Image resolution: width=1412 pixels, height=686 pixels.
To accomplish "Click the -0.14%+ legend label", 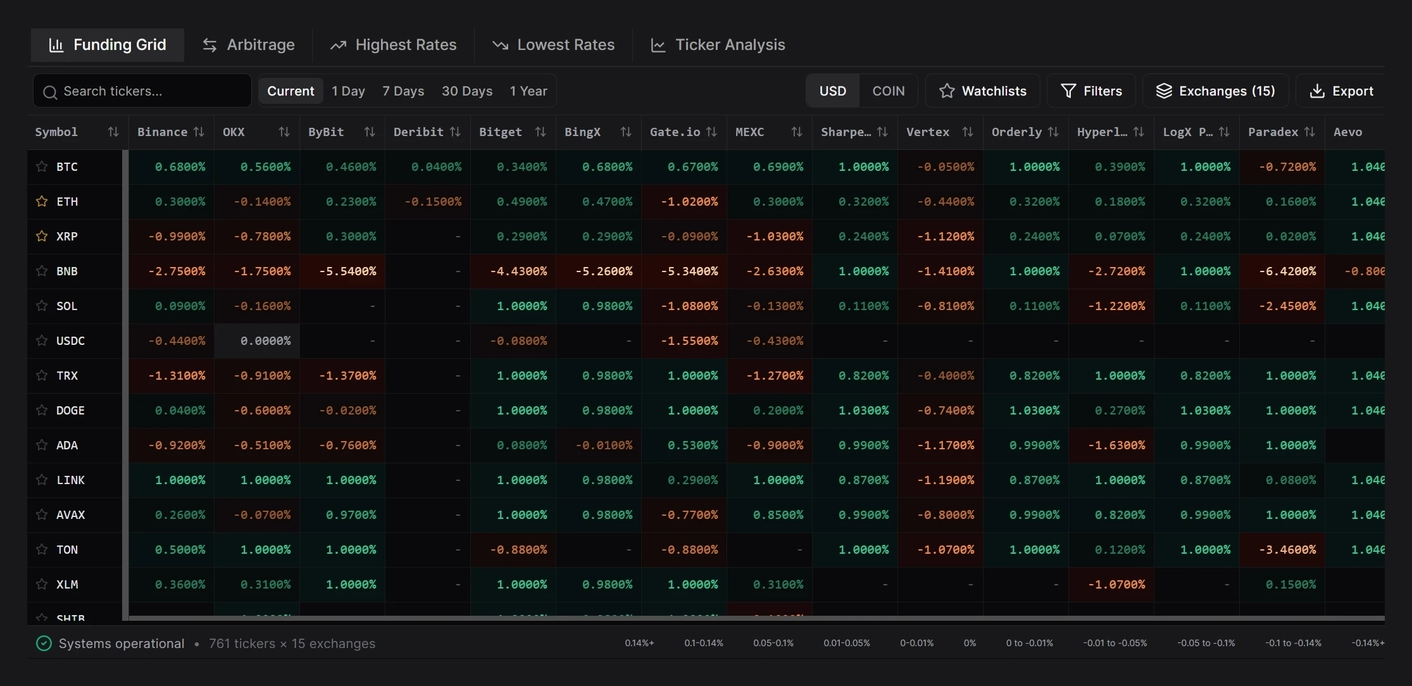I will pyautogui.click(x=1368, y=643).
